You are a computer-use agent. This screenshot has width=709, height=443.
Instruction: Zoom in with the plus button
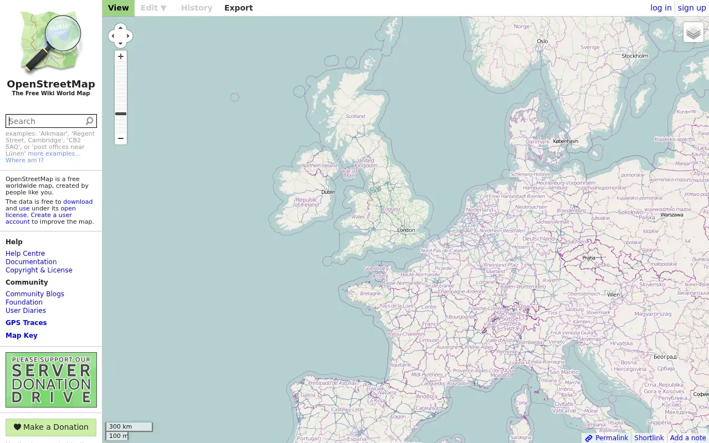[x=121, y=56]
